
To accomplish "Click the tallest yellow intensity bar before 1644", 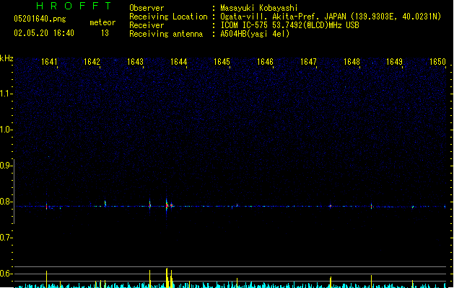I will 167,278.
